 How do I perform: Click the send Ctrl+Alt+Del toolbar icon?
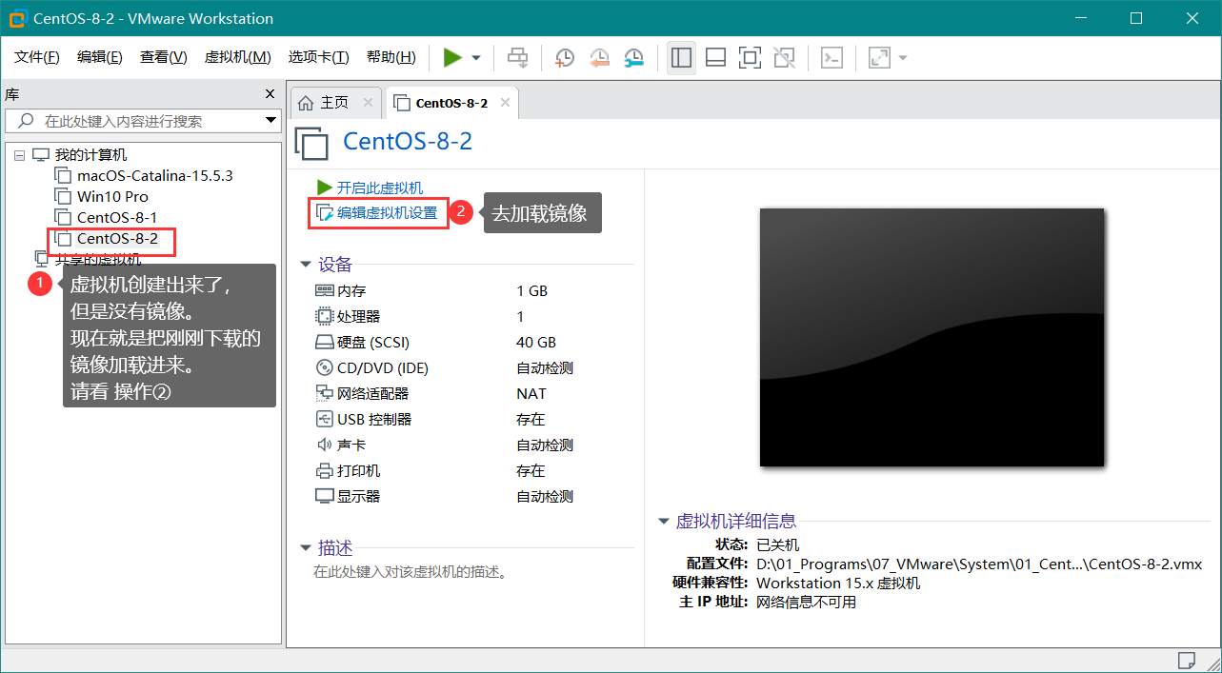click(517, 58)
